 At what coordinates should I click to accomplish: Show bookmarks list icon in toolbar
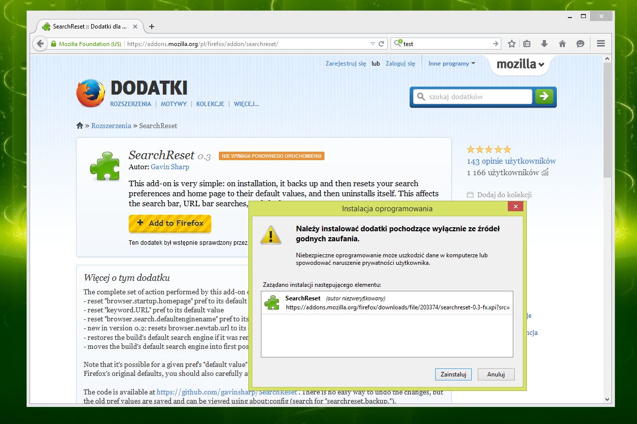(527, 44)
